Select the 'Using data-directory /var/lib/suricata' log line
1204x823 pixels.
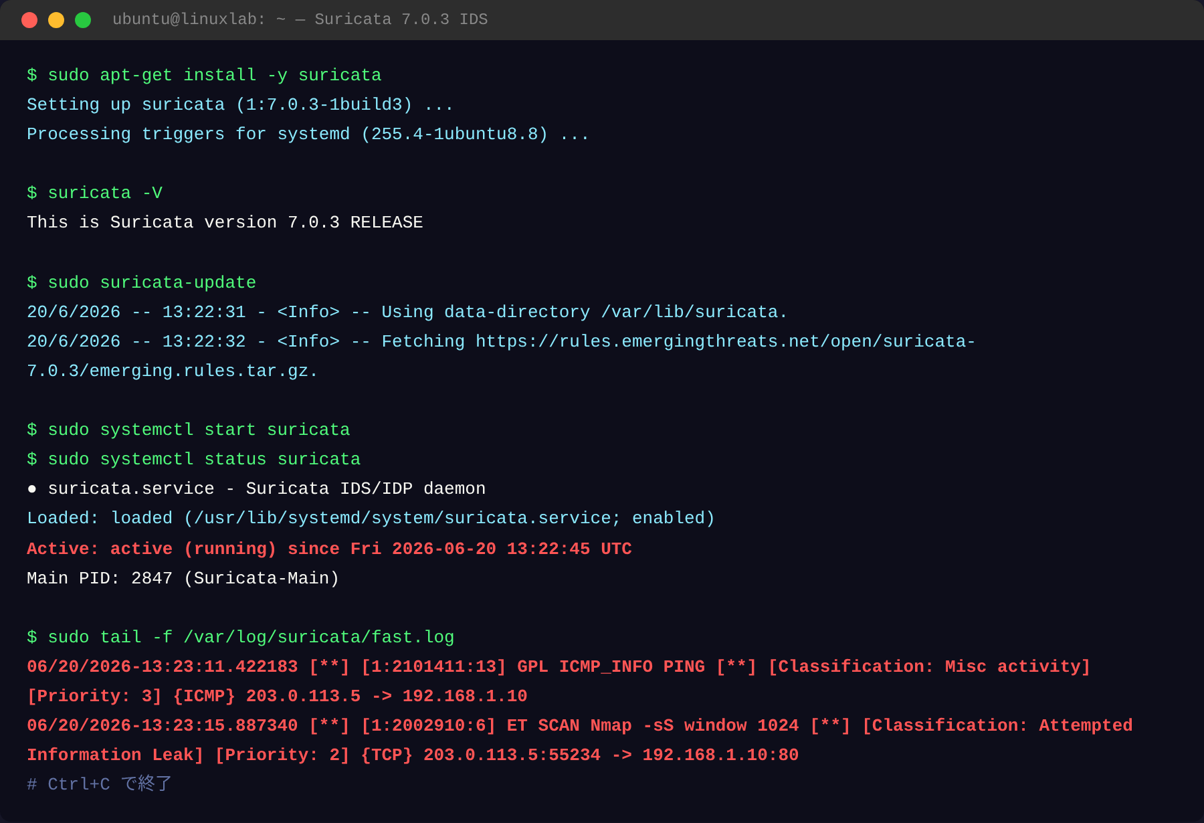pos(407,312)
